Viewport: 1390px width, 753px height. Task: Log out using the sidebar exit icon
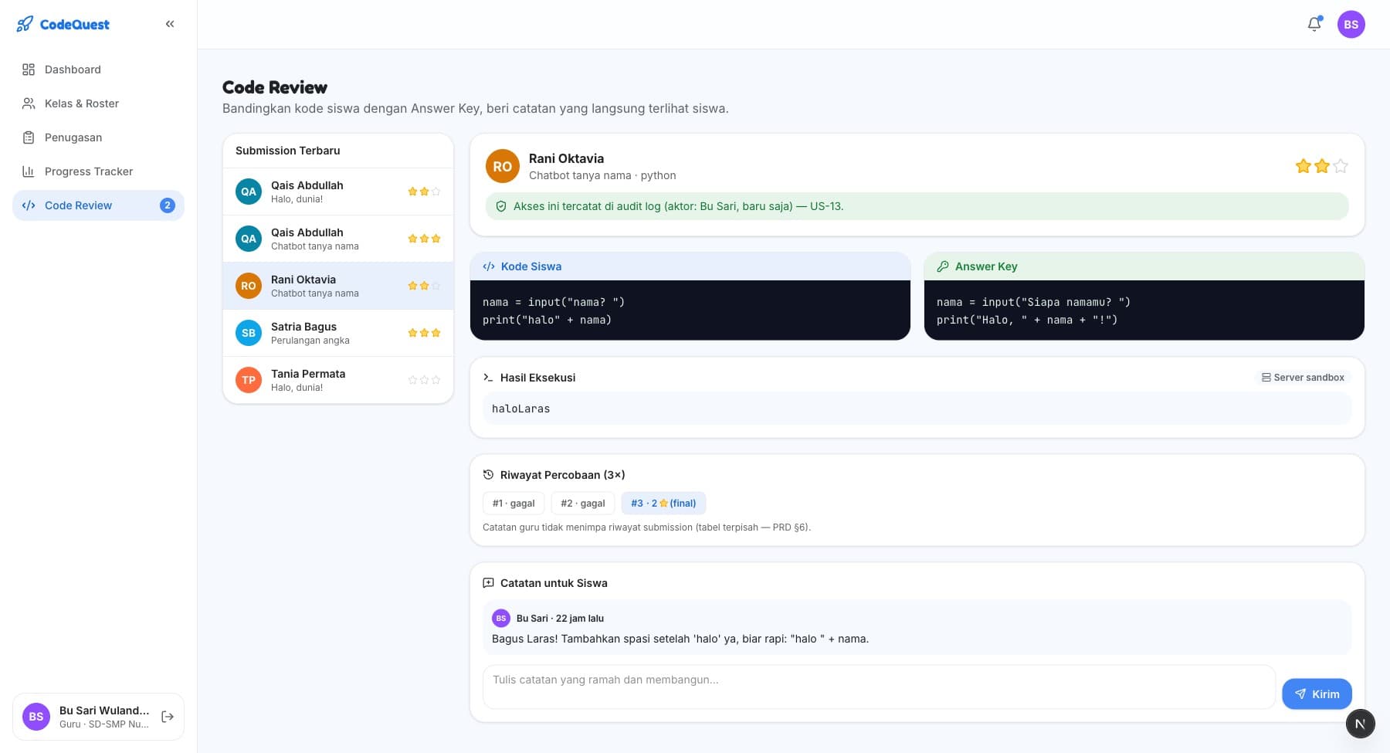coord(168,717)
